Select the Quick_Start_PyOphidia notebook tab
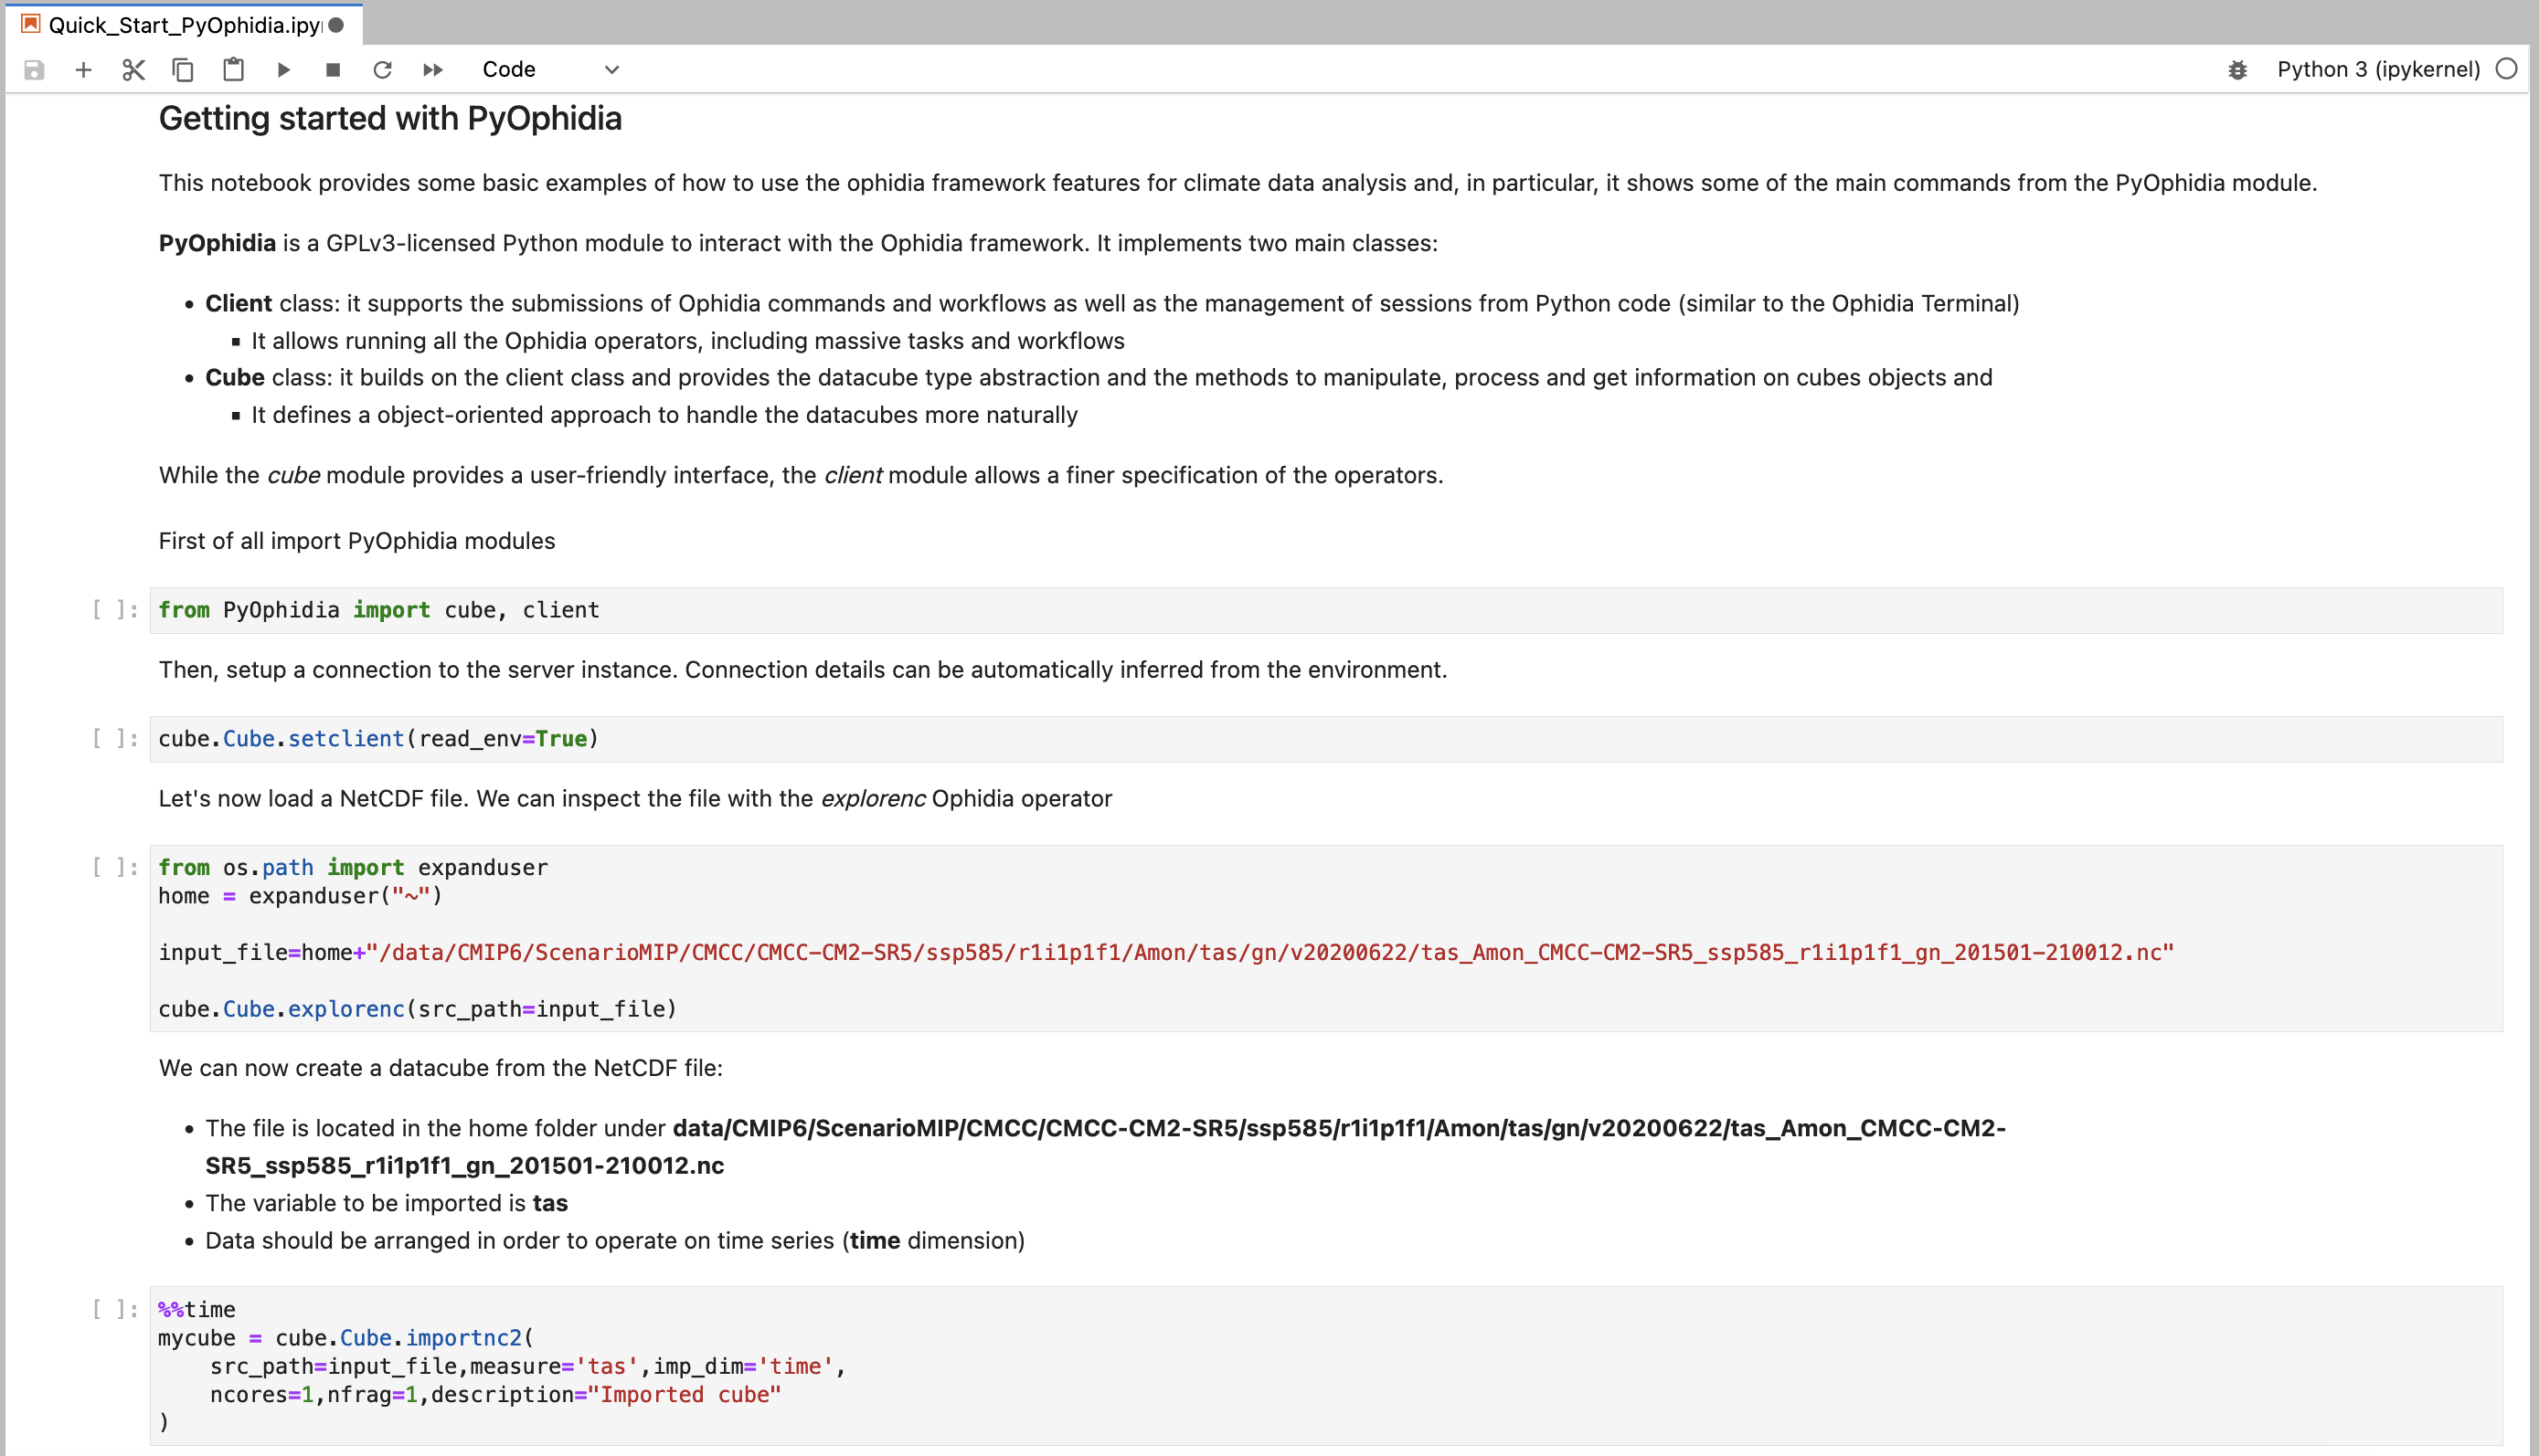The height and width of the screenshot is (1456, 2539). 180,25
